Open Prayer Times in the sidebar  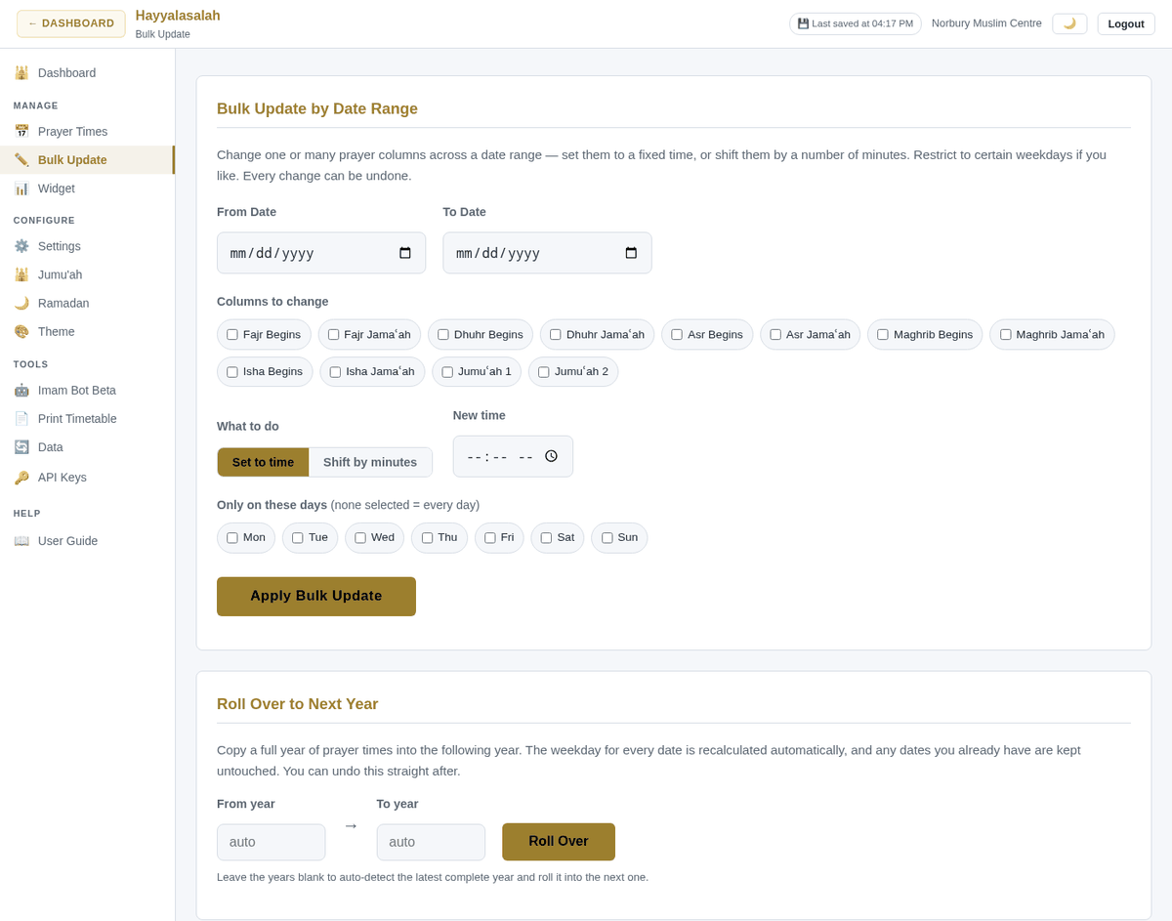(x=87, y=131)
